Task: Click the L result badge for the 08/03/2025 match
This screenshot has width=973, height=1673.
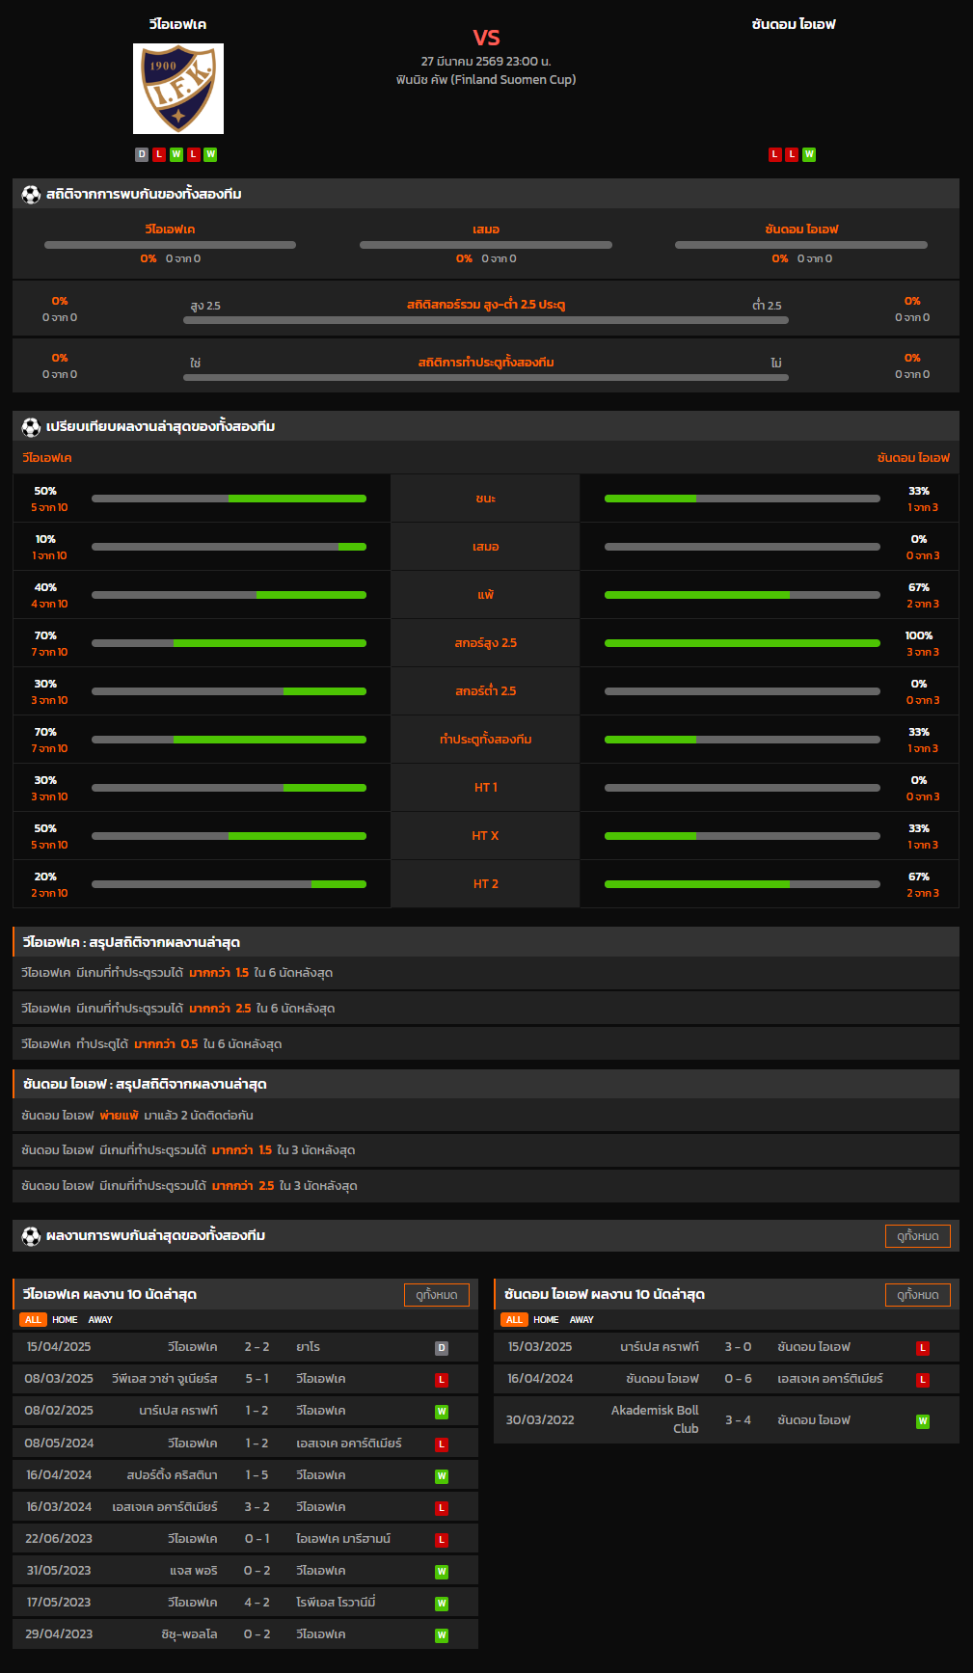Action: pyautogui.click(x=442, y=1380)
